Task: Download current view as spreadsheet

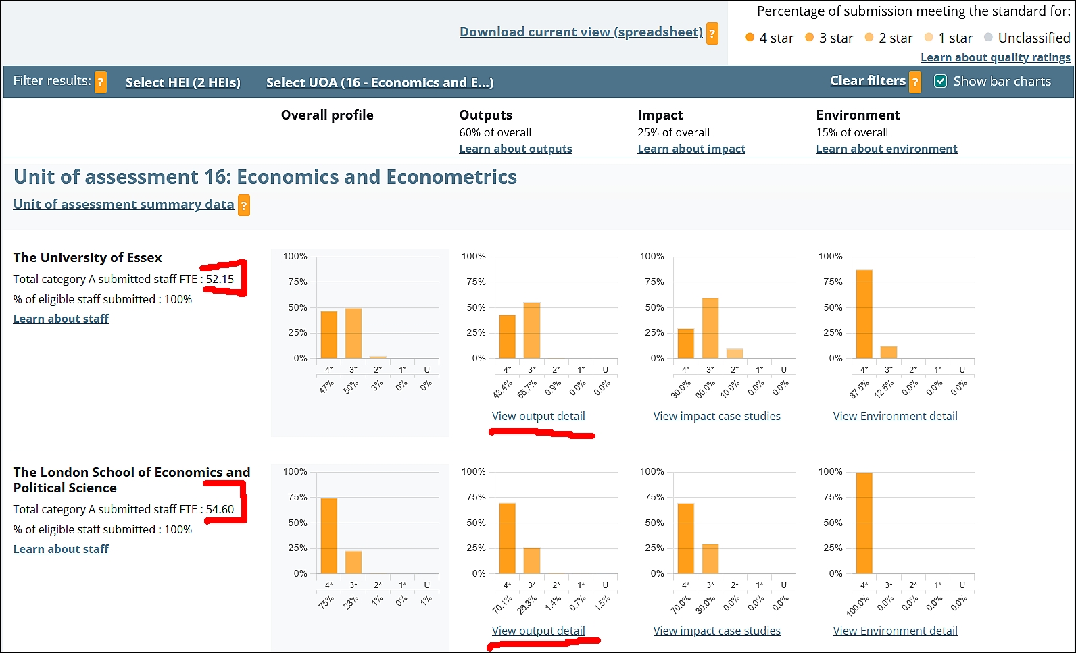Action: pyautogui.click(x=581, y=32)
